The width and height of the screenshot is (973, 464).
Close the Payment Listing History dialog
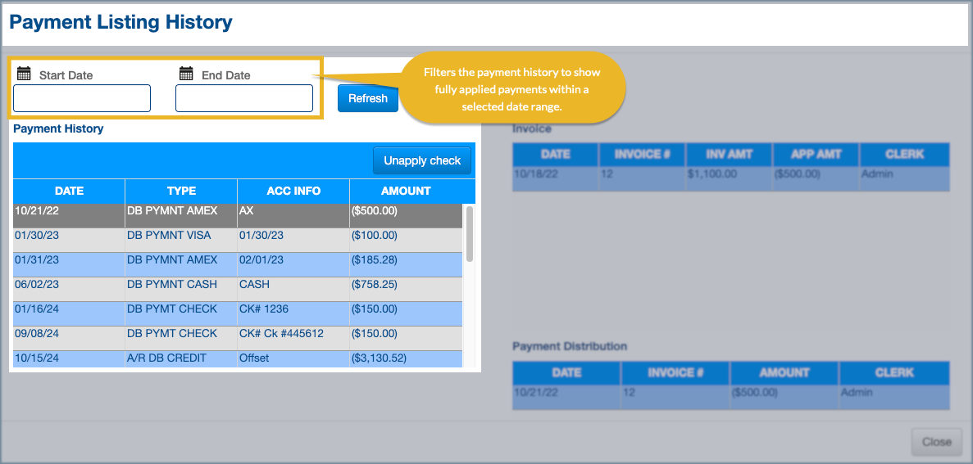click(x=936, y=442)
